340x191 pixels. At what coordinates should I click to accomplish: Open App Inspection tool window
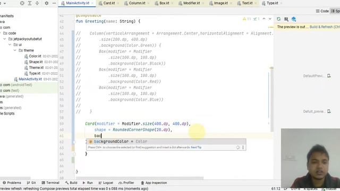tap(154, 183)
